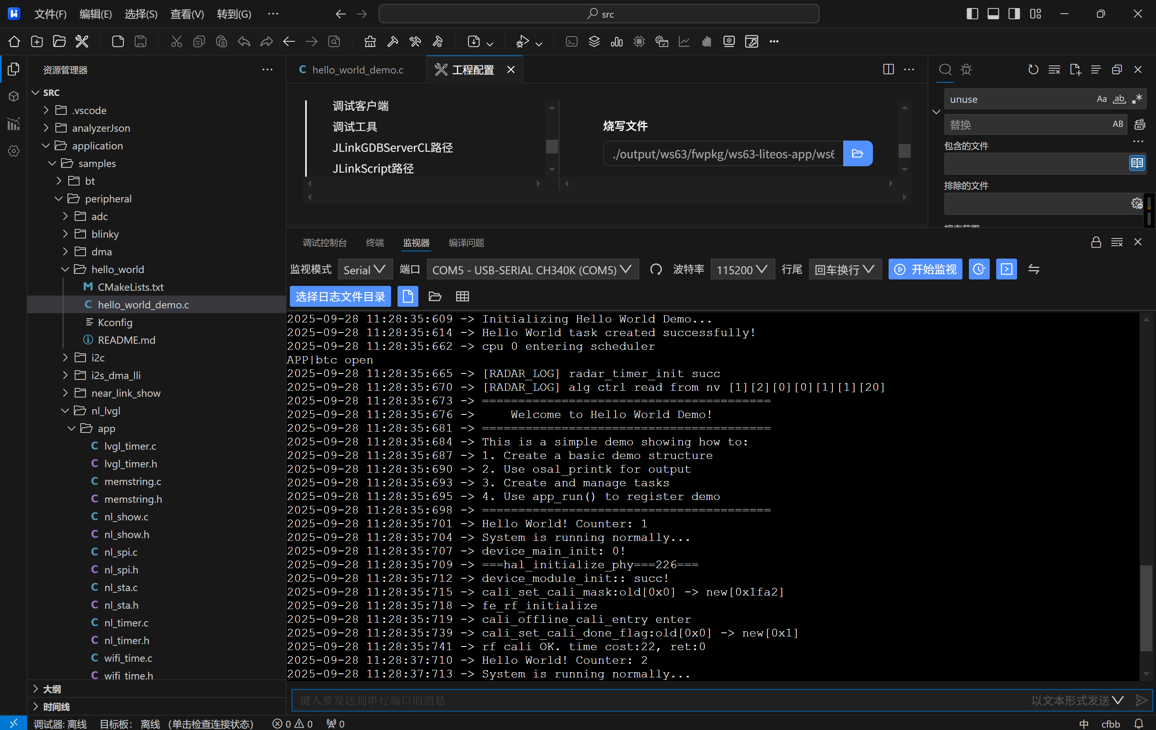Open the 查看(V) menu
This screenshot has width=1156, height=730.
click(x=187, y=14)
